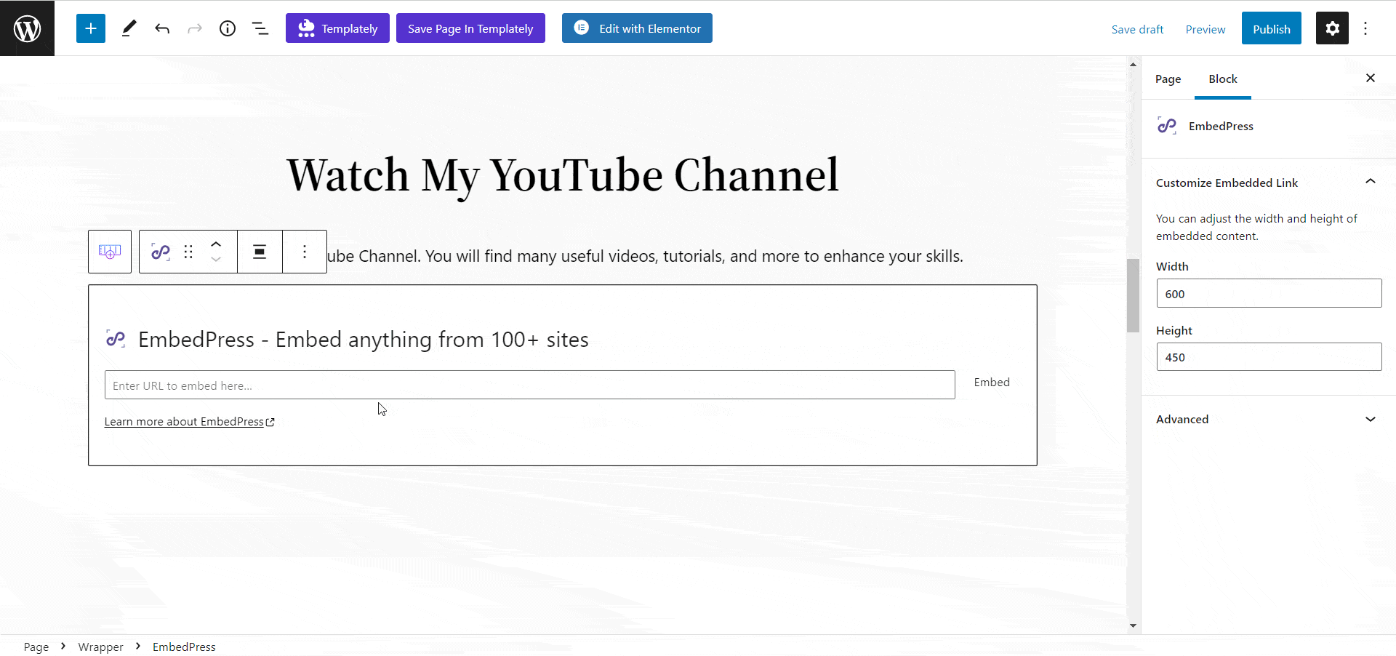Click scrollbar up arrow
The width and height of the screenshot is (1396, 656).
click(x=1133, y=64)
